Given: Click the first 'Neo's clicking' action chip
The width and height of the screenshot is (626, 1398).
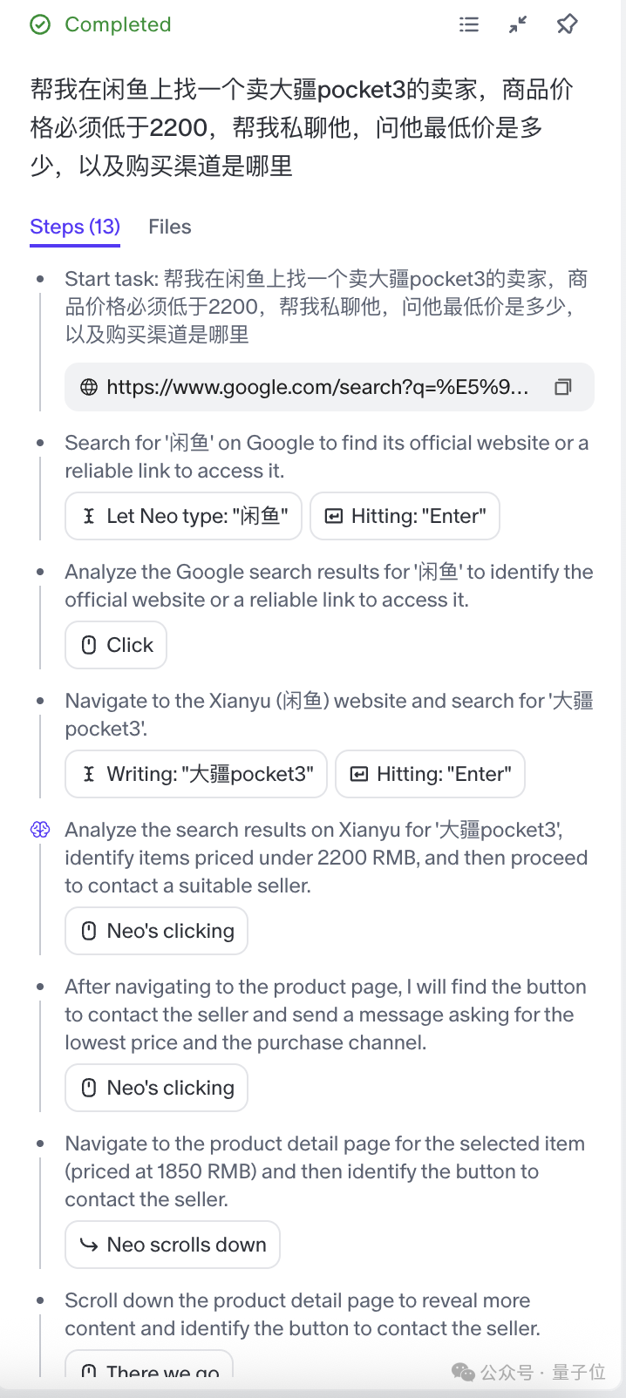Looking at the screenshot, I should click(x=155, y=931).
